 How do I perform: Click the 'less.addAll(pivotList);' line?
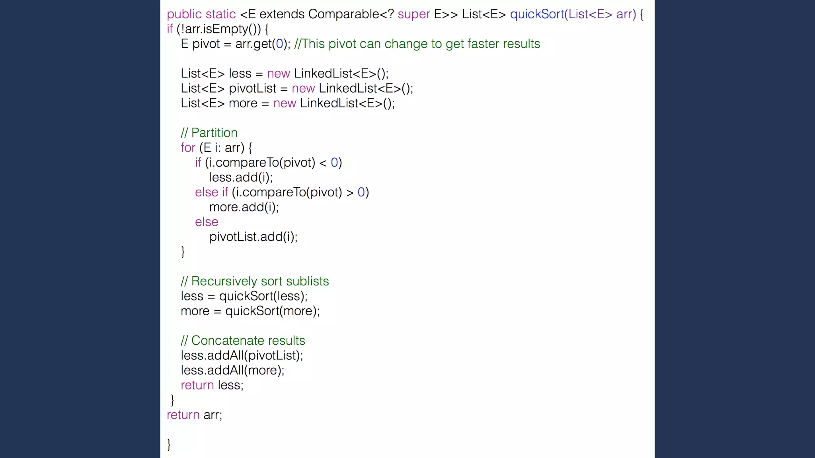coord(242,355)
